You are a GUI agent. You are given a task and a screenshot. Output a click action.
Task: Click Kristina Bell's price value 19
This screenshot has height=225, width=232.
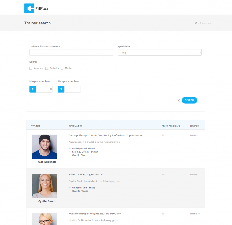(x=163, y=214)
